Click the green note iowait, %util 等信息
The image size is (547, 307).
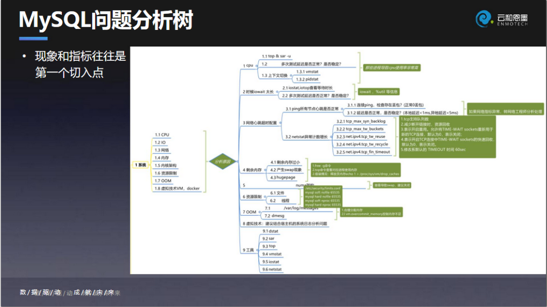point(378,92)
